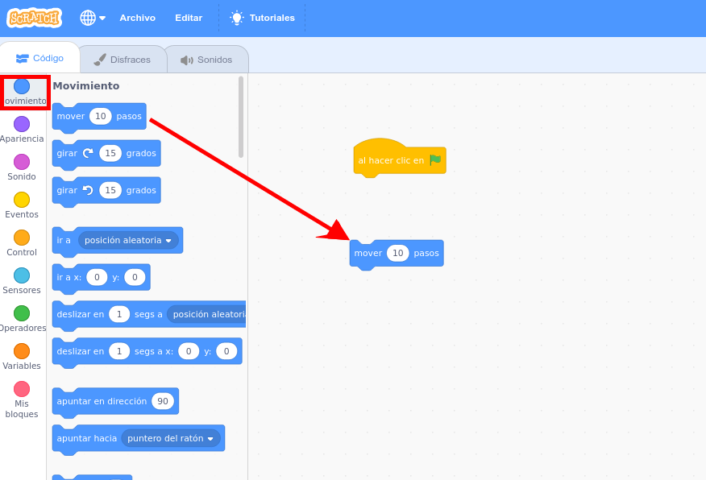Viewport: 706px width, 480px height.
Task: Click the block palette vertical scrollbar
Action: [241, 117]
